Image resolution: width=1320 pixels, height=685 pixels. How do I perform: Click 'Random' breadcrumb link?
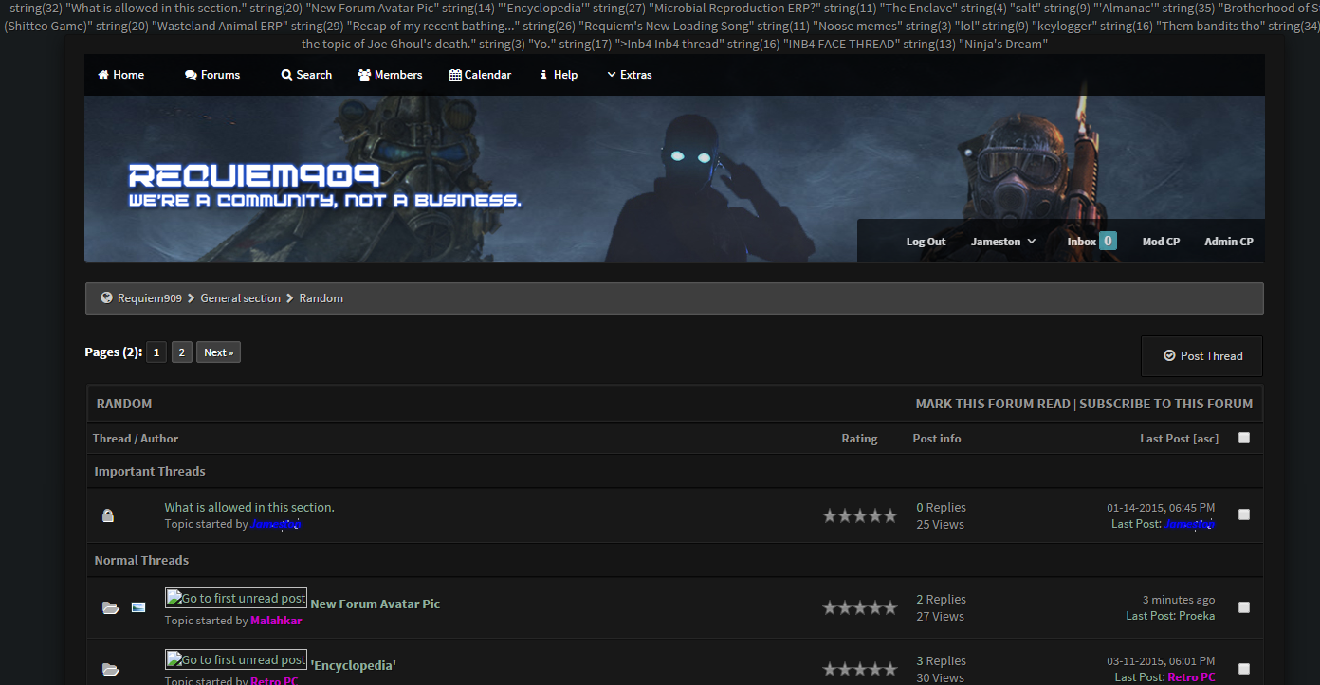click(x=321, y=297)
